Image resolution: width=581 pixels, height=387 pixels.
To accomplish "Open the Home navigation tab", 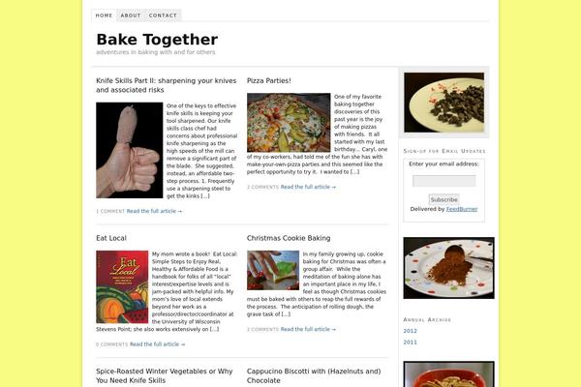I will click(x=104, y=15).
